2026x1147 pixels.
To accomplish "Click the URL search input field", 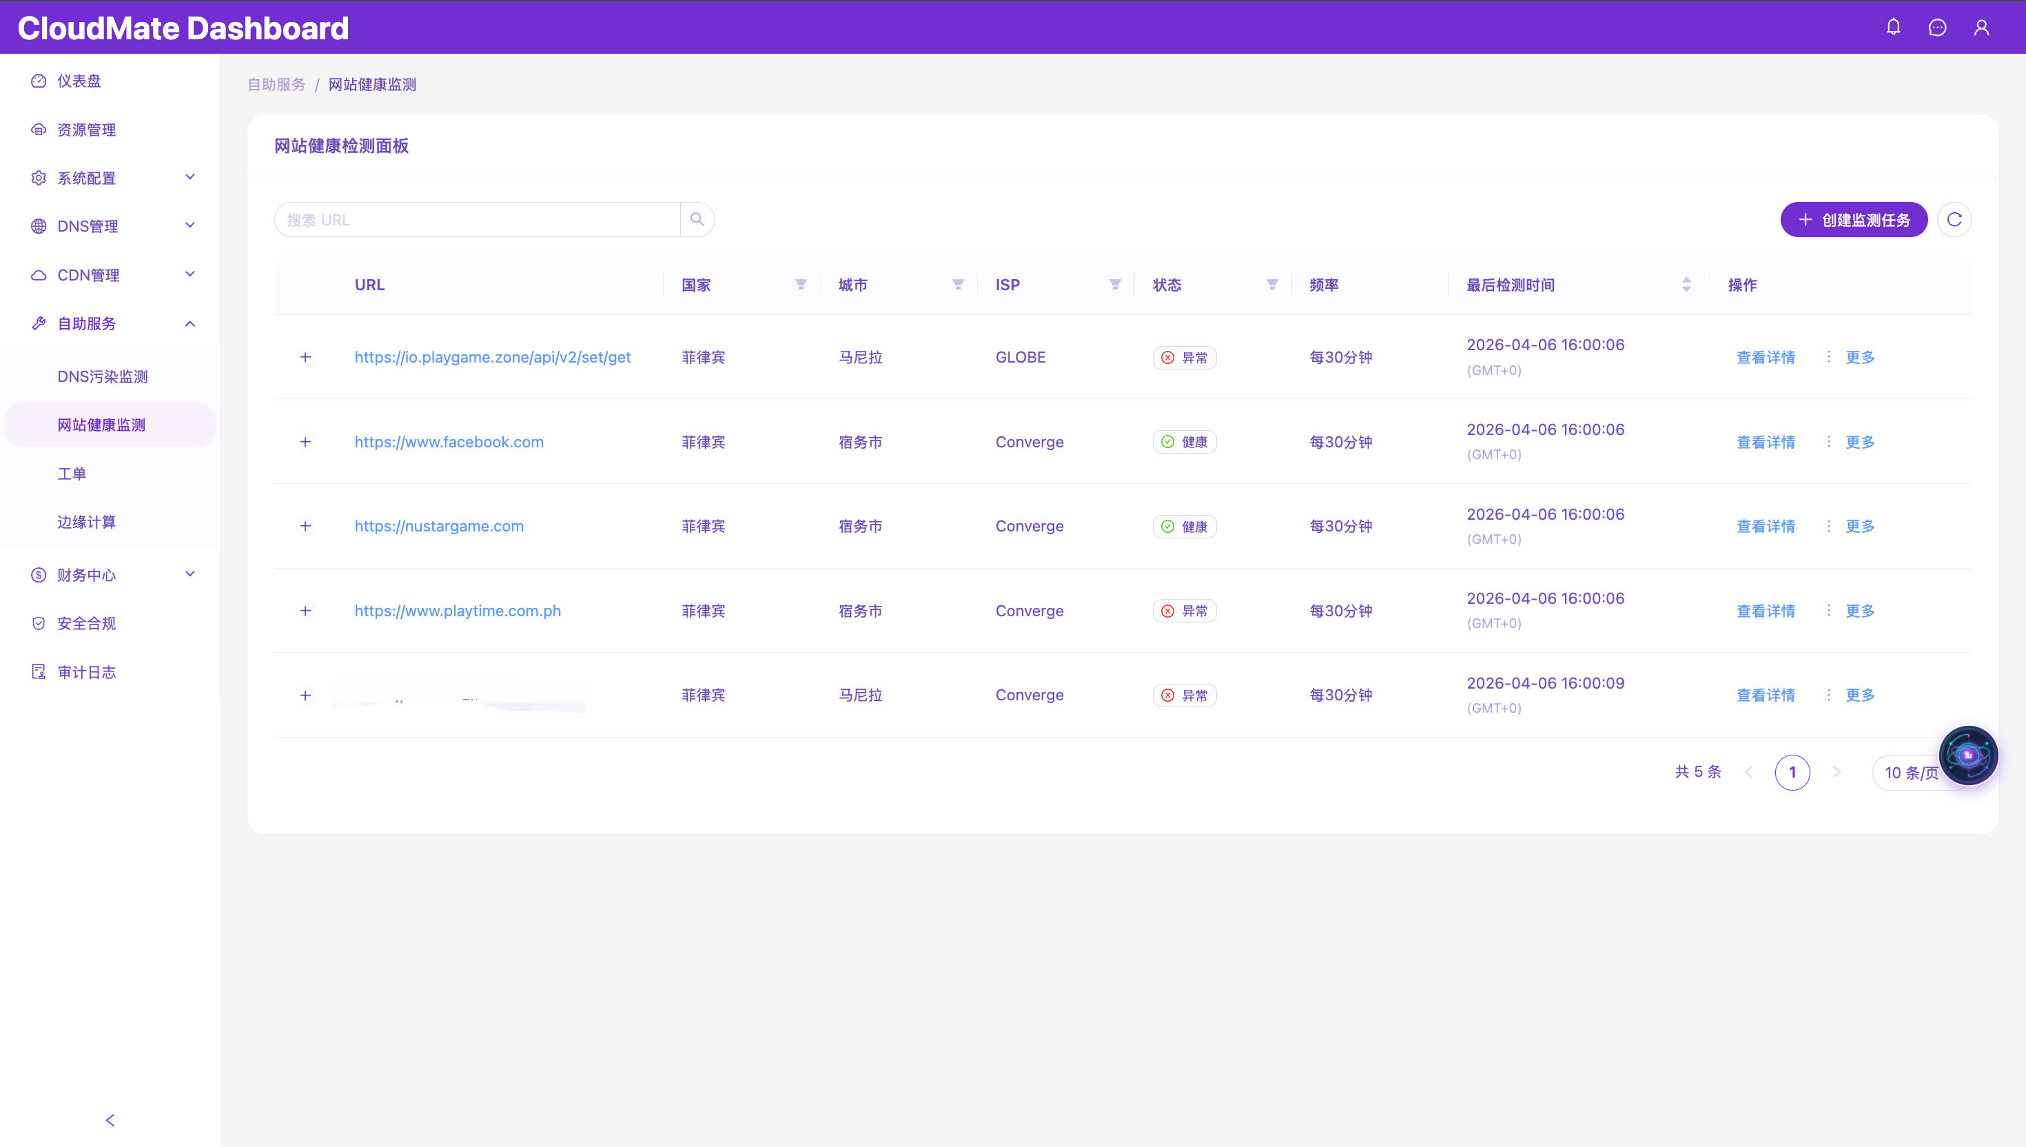I will 473,219.
